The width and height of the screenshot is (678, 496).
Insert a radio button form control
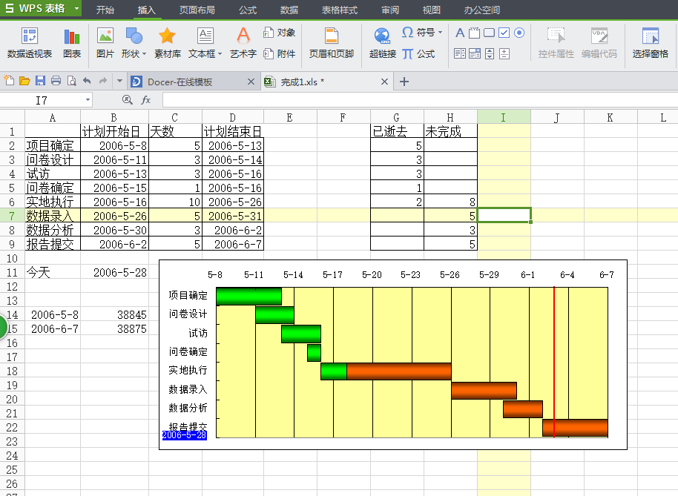pyautogui.click(x=519, y=33)
